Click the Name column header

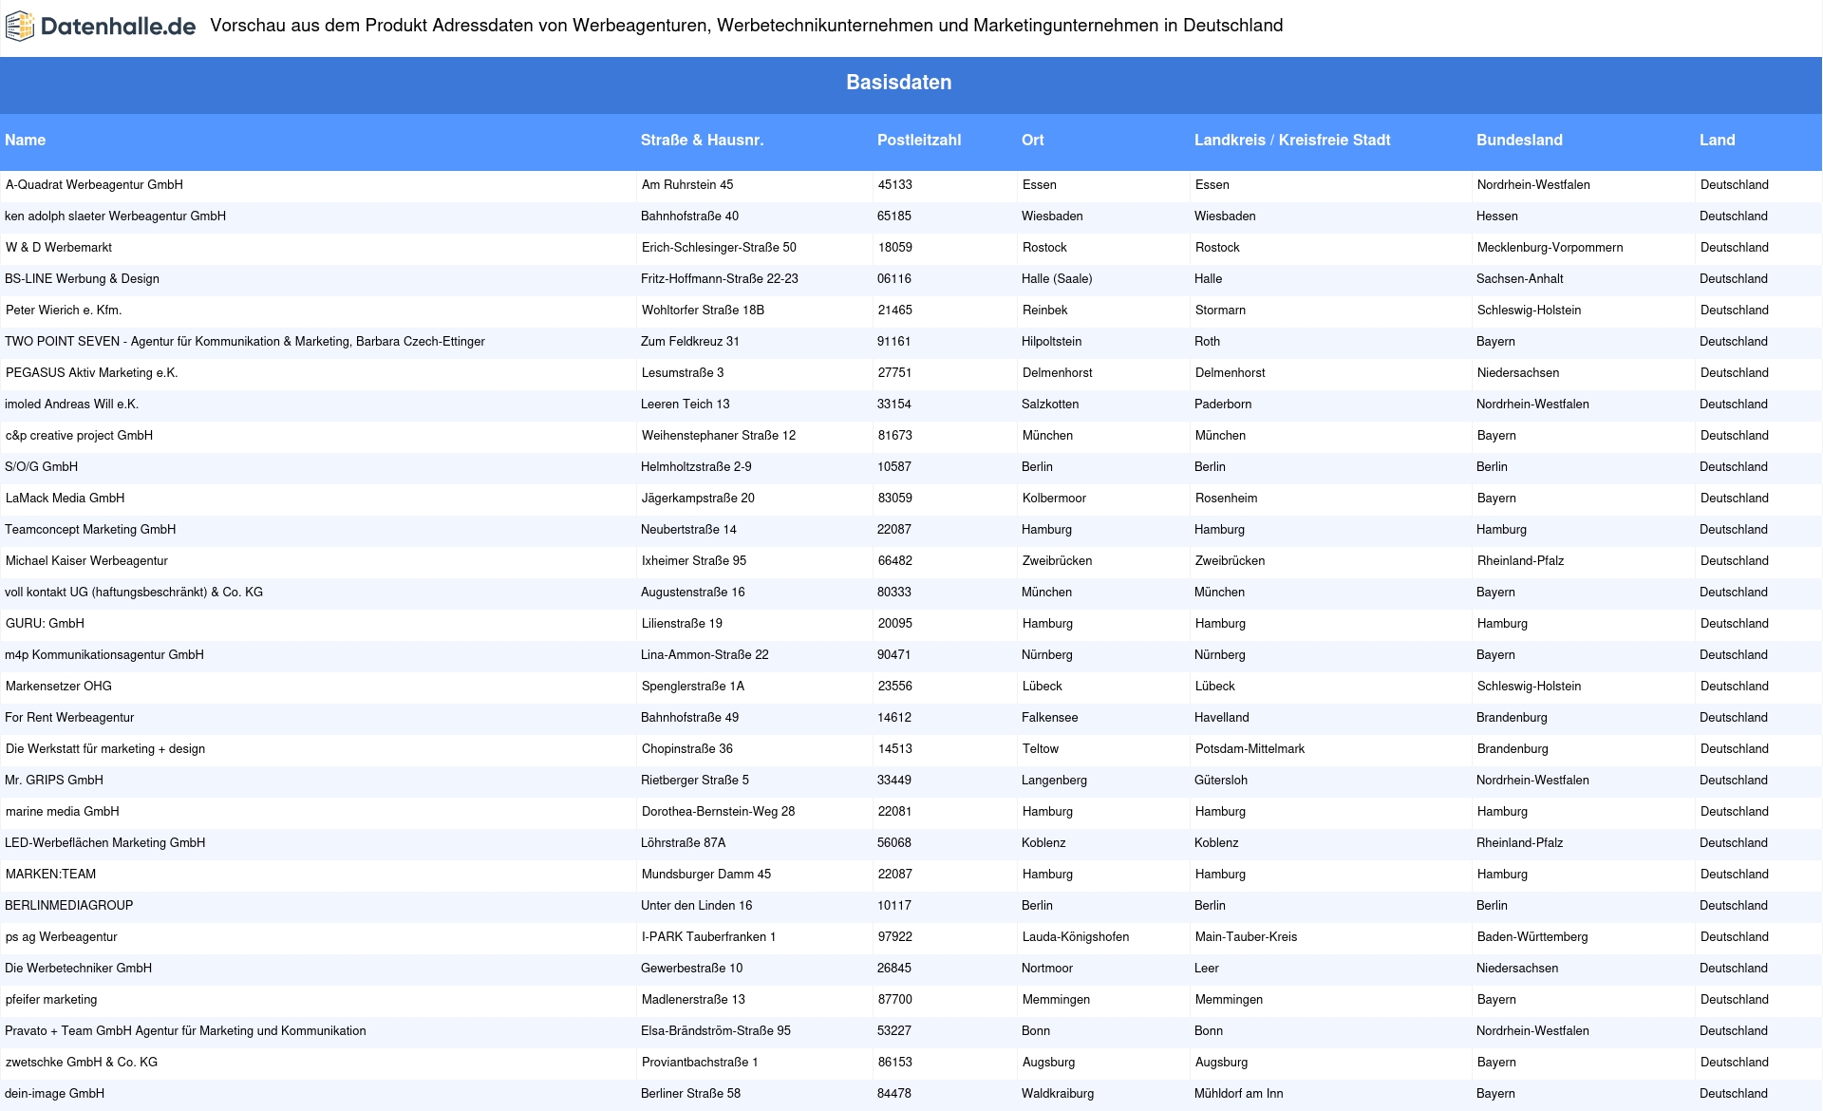26,141
